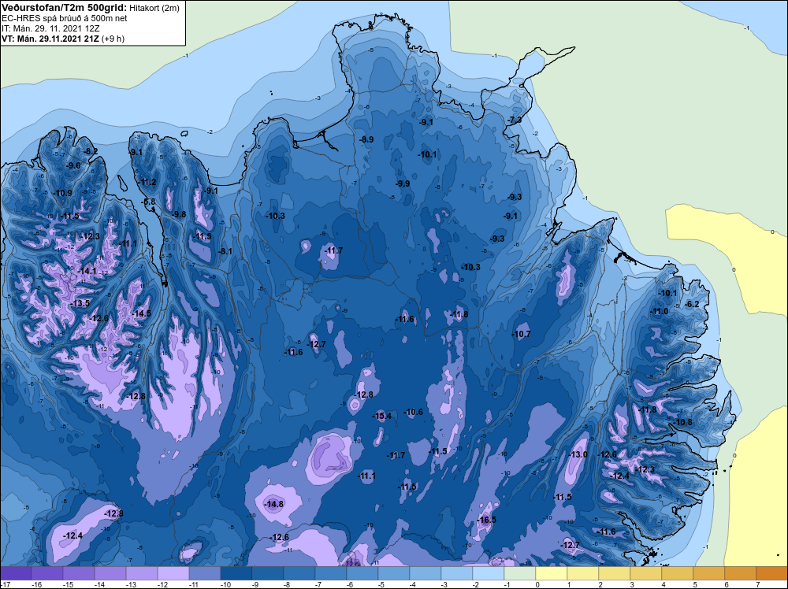Select the -10.6 temperature value
This screenshot has width=788, height=589.
pos(413,412)
